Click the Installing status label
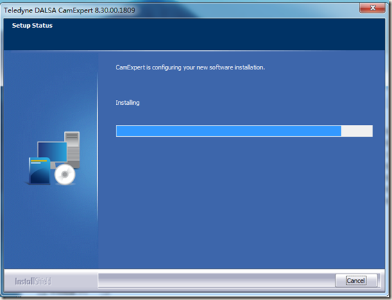392x300 pixels. point(128,103)
